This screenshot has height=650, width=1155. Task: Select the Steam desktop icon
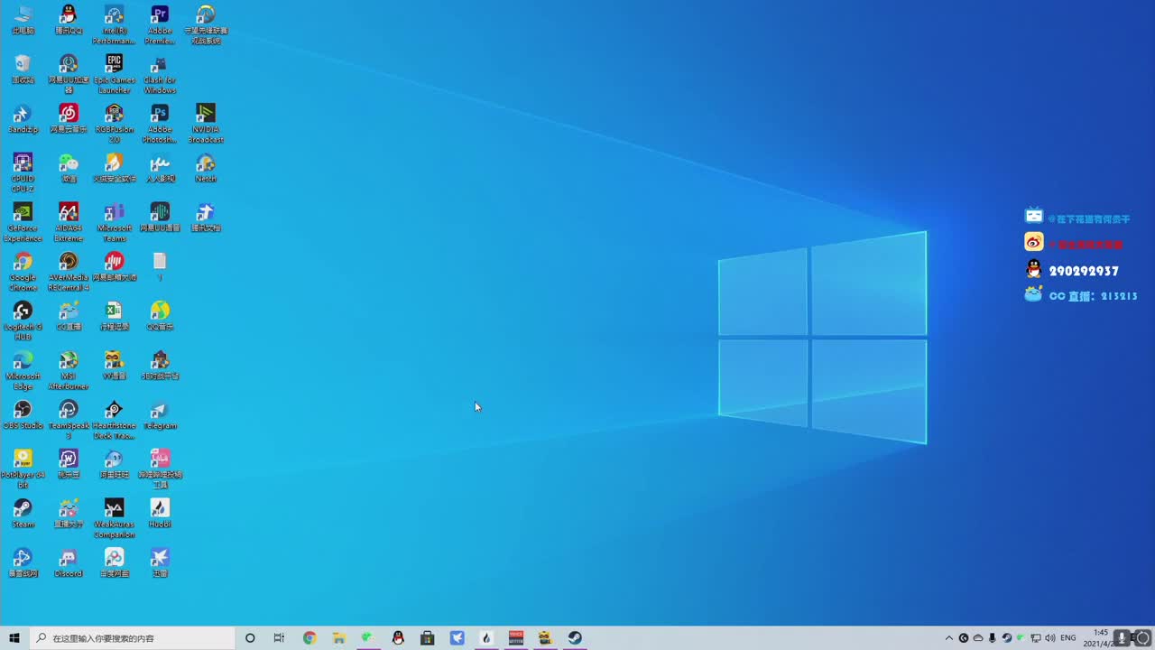[23, 513]
